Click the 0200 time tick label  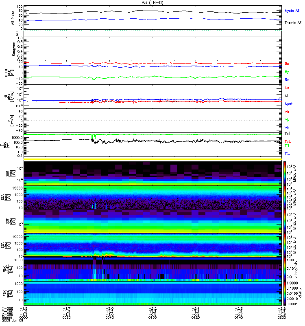281,317
